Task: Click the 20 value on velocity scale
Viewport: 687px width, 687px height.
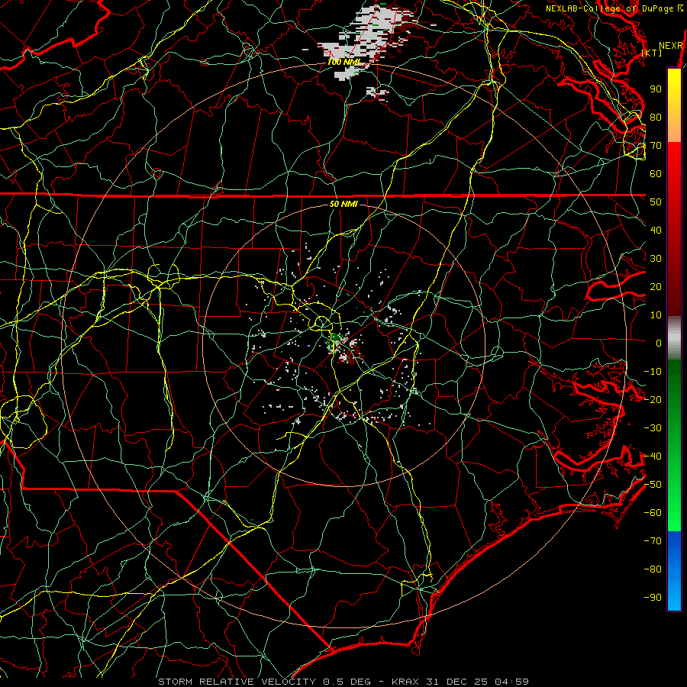Action: point(656,286)
